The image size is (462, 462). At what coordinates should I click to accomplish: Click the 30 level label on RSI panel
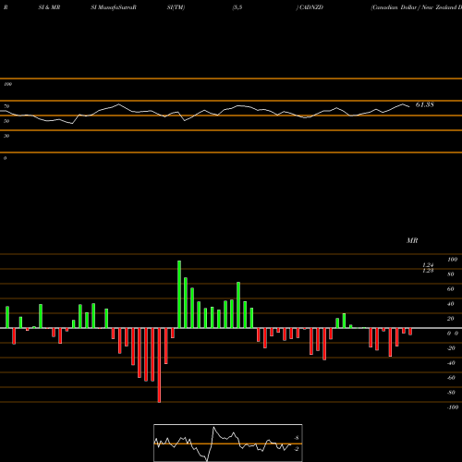(6, 136)
